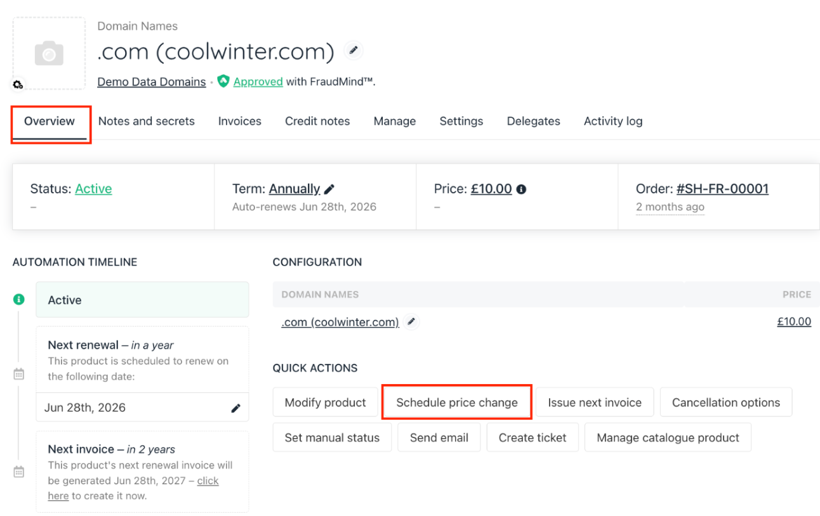820x516 pixels.
Task: Open the Settings tab
Action: (461, 121)
